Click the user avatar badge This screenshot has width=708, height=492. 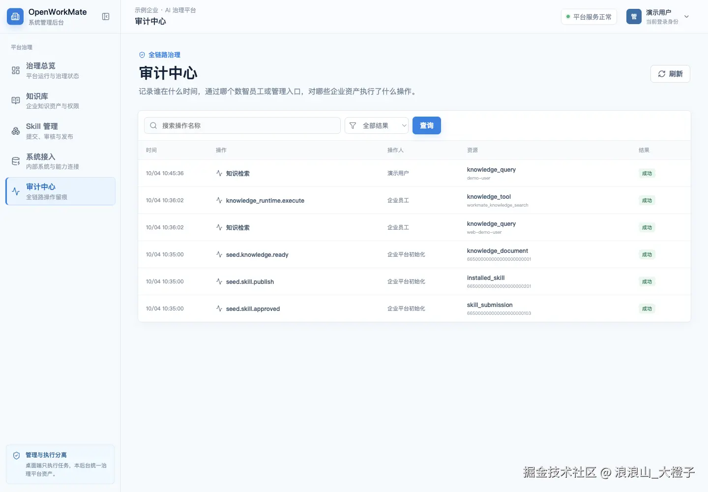click(x=634, y=17)
